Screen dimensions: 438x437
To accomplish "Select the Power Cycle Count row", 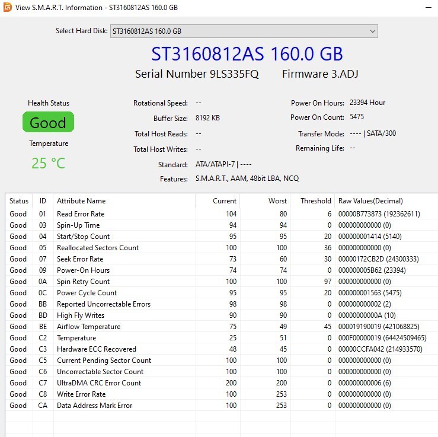I will [222, 292].
